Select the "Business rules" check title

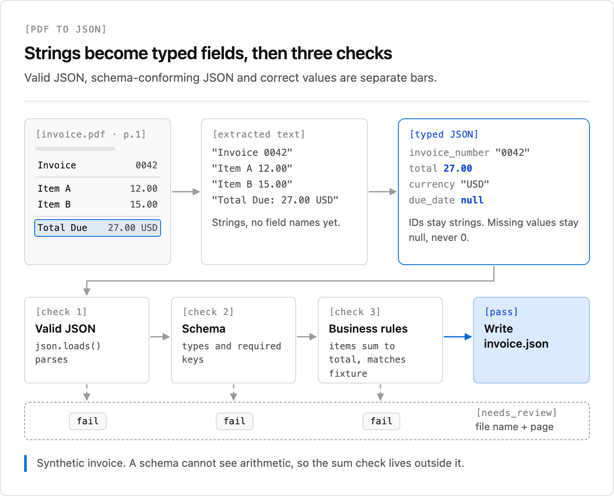pyautogui.click(x=368, y=329)
